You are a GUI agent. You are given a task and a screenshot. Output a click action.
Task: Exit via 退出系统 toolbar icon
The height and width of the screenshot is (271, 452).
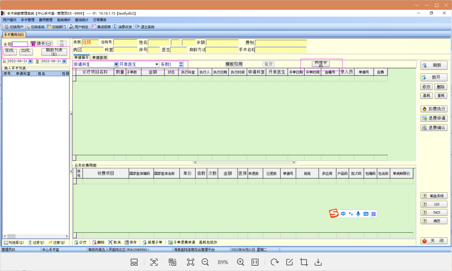pyautogui.click(x=145, y=27)
